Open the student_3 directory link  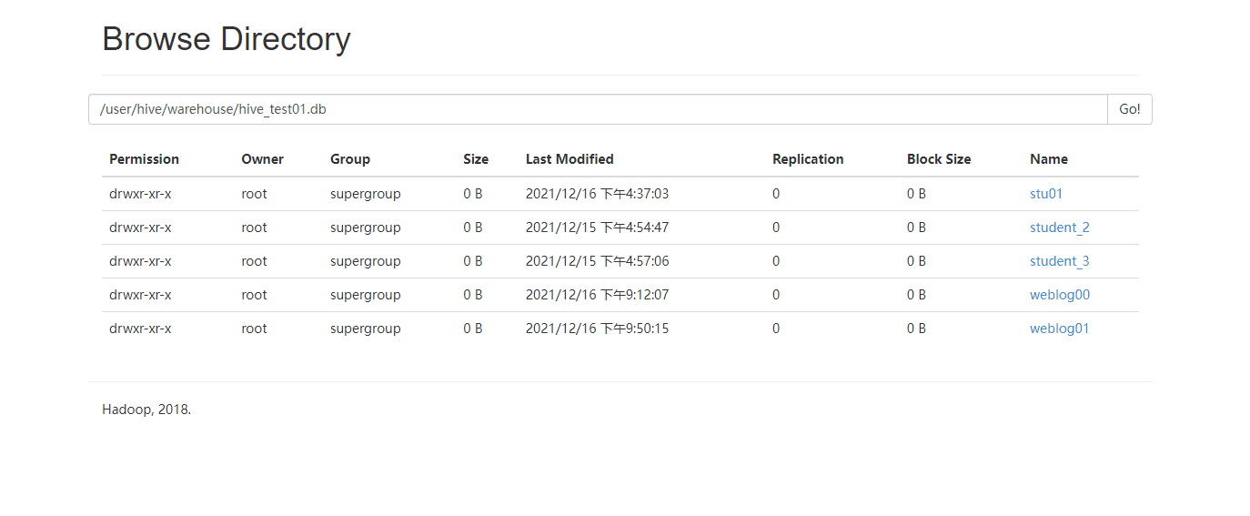[x=1059, y=261]
